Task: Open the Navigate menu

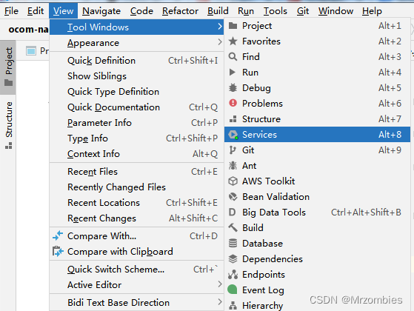Action: click(101, 11)
